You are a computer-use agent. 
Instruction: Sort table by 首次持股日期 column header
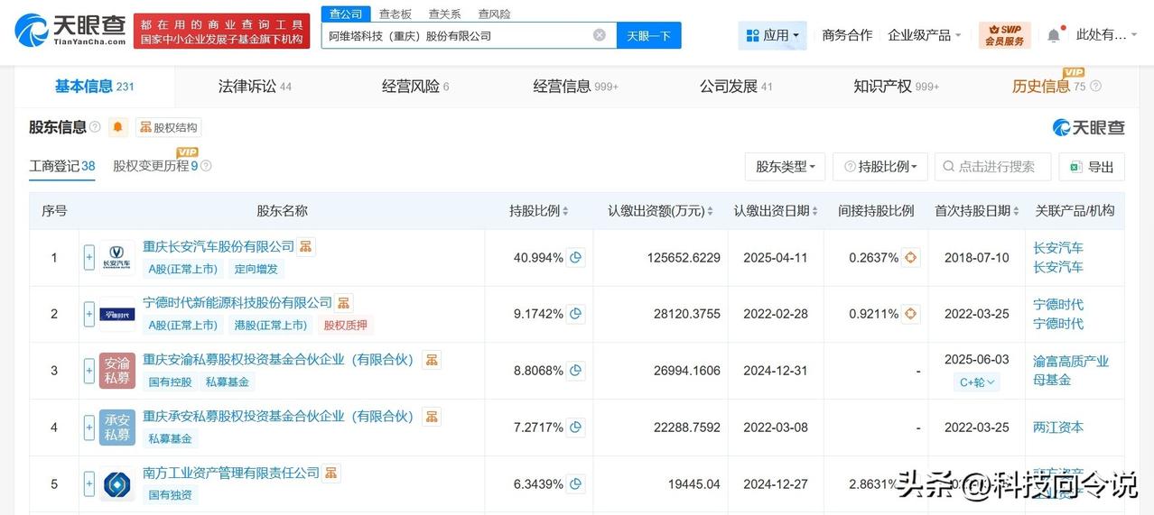(977, 211)
